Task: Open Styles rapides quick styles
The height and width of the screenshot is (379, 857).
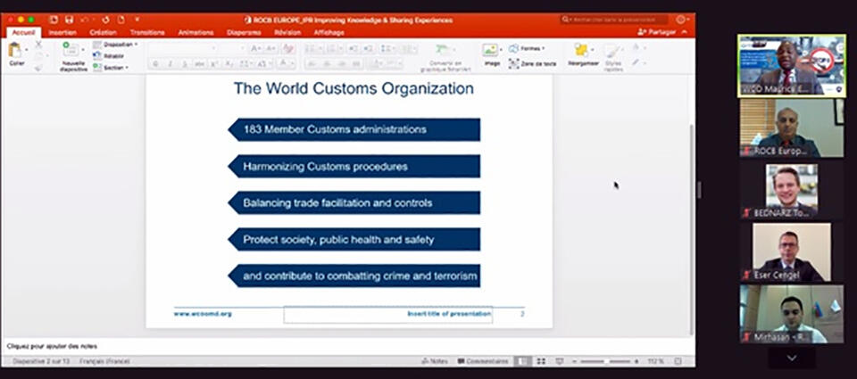Action: click(x=612, y=52)
